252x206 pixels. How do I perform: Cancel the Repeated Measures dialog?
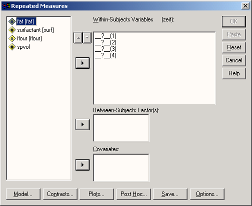[x=234, y=60]
